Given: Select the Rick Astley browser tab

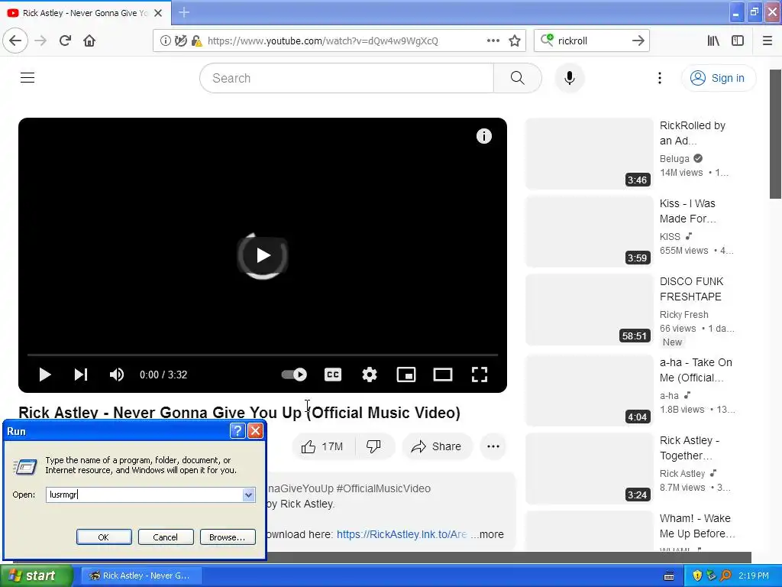Looking at the screenshot, I should 86,13.
